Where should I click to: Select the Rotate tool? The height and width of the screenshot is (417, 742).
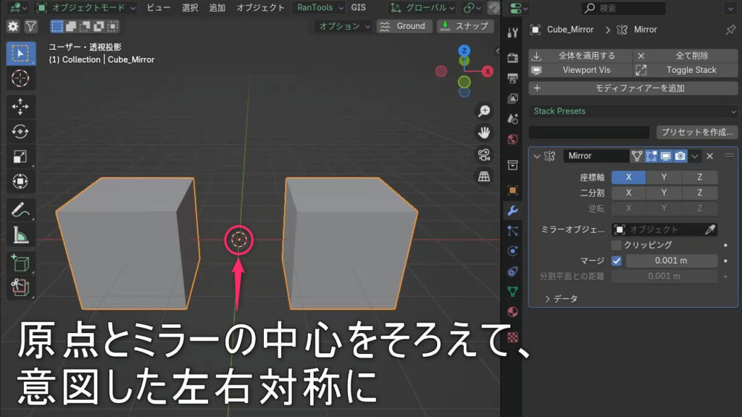point(20,132)
